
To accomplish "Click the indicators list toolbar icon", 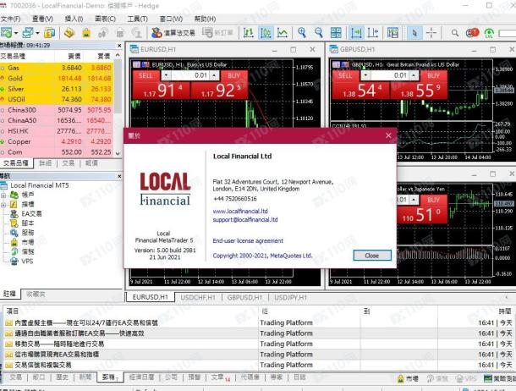I will tap(392, 32).
